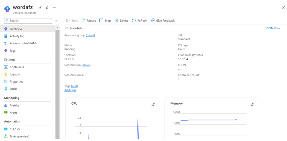Pin the Memory chart to dashboard
The height and width of the screenshot is (141, 287).
[x=252, y=105]
